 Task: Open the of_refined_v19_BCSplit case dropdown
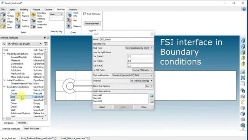24,44
